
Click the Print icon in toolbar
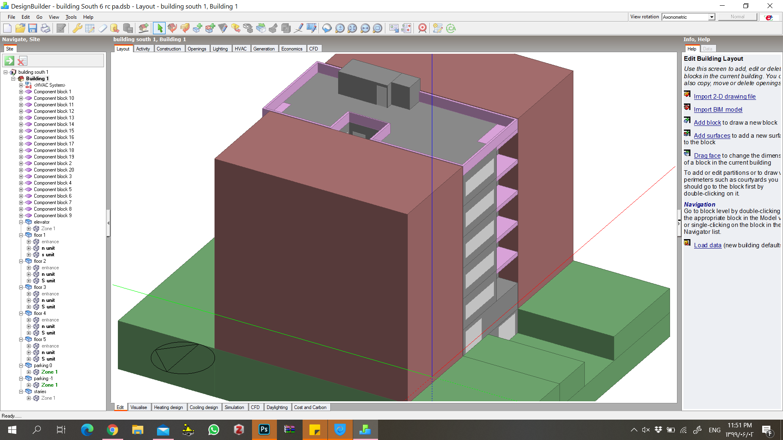coord(46,28)
